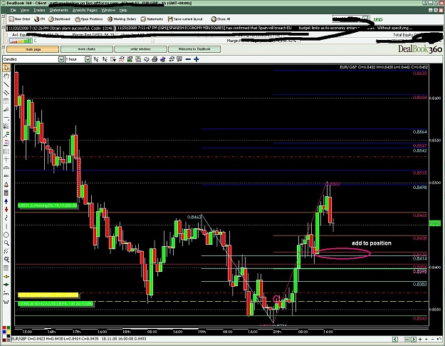Click the ITK globe button
The height and width of the screenshot is (346, 445).
pyautogui.click(x=39, y=19)
